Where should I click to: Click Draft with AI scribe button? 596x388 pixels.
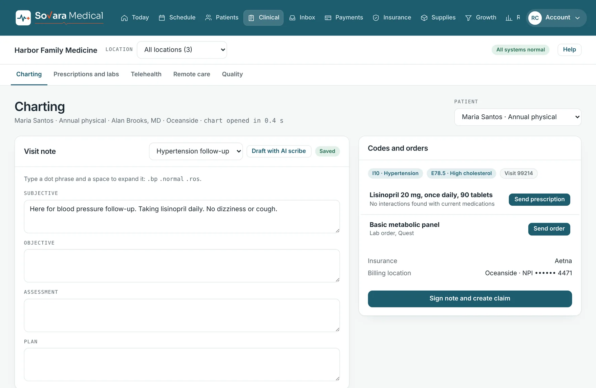(279, 151)
